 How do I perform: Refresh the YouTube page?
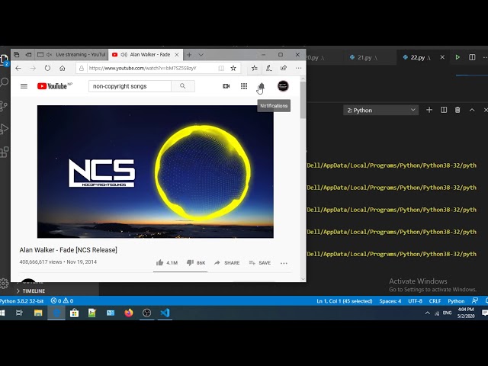(47, 68)
